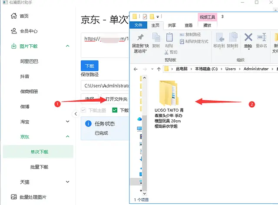This screenshot has width=278, height=205.
Task: Click the blue 下载 button
Action: (x=89, y=66)
